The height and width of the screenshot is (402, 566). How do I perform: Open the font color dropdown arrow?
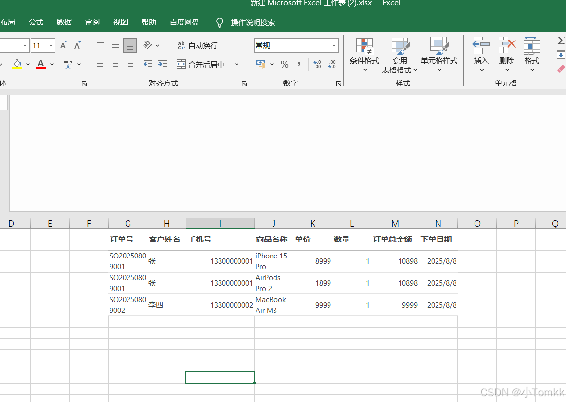(52, 64)
